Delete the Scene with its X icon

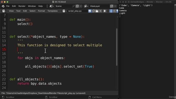(81, 6)
